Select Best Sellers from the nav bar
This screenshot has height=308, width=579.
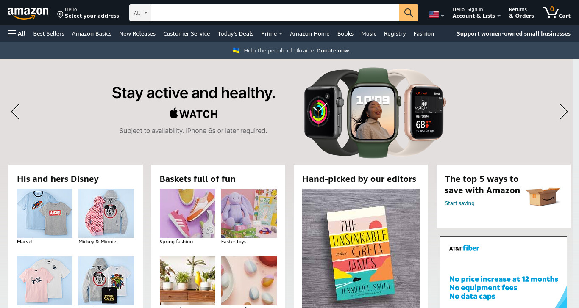coord(49,33)
